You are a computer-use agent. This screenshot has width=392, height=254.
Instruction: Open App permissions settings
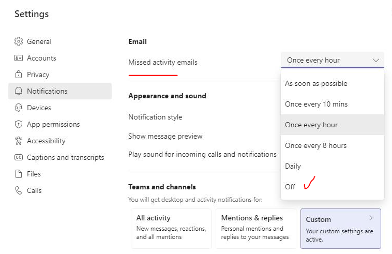click(60, 124)
